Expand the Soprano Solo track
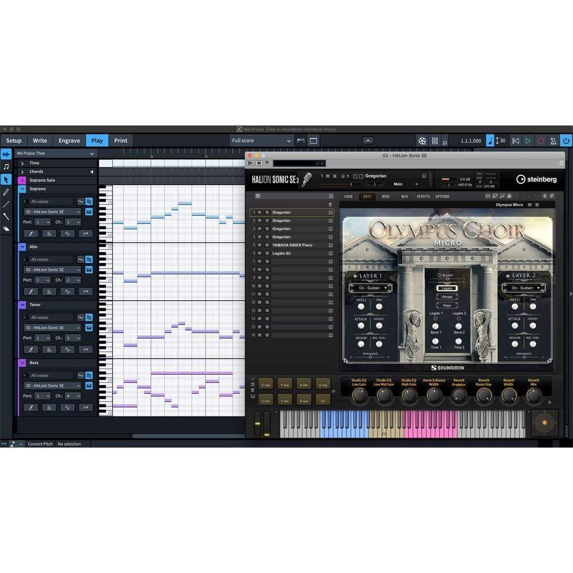The image size is (573, 573). click(22, 180)
